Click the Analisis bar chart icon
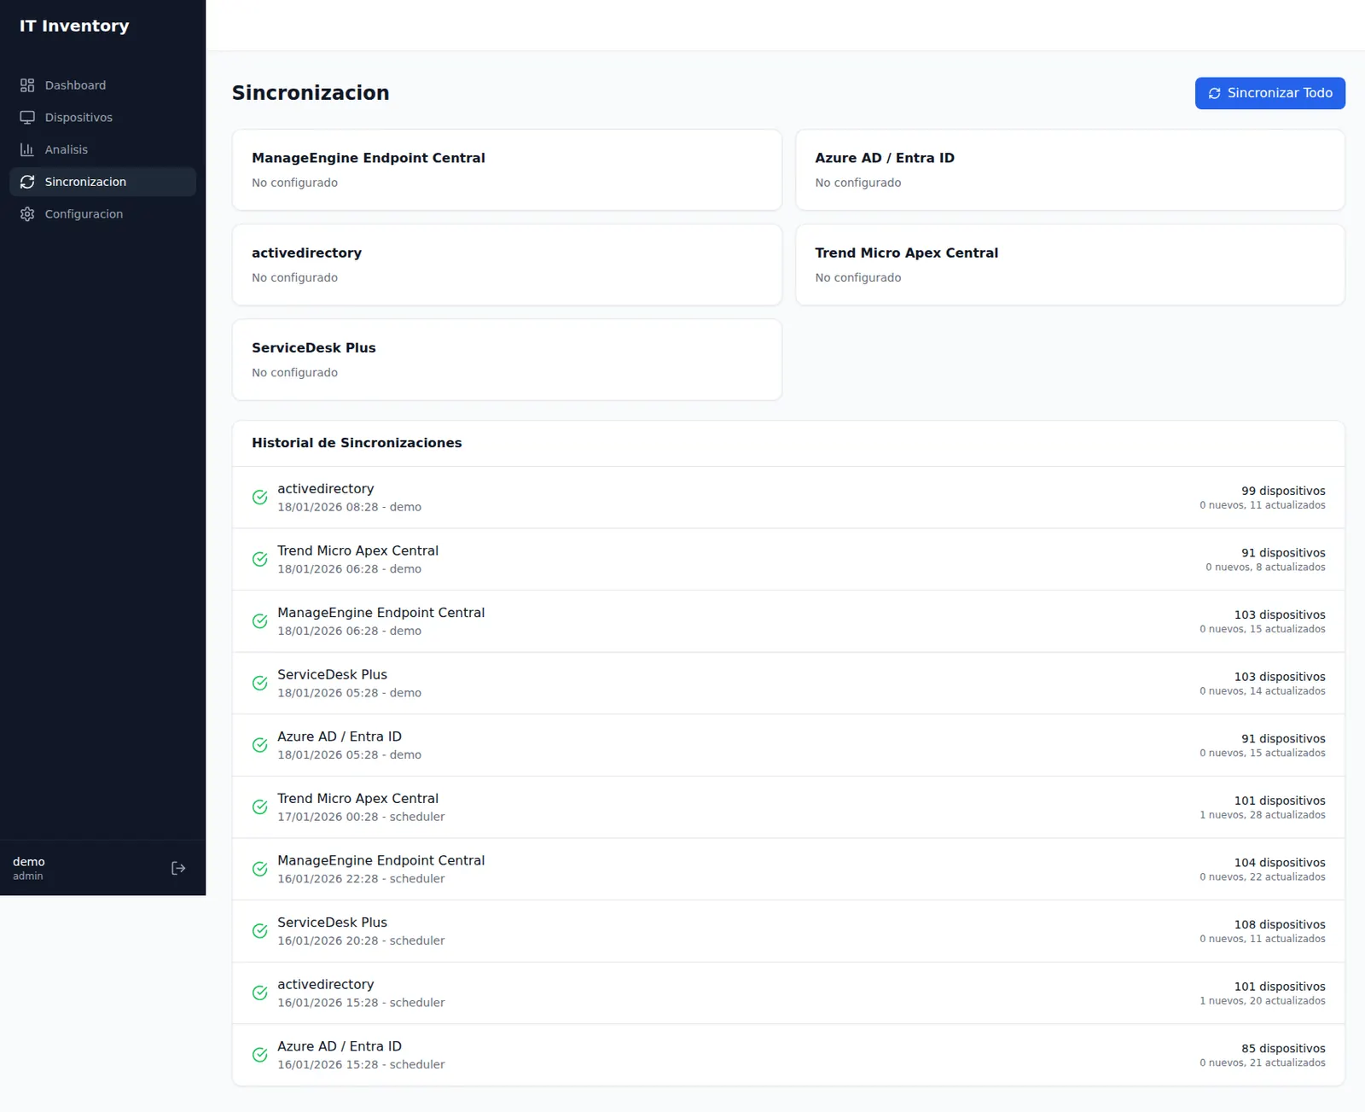This screenshot has height=1112, width=1365. (27, 149)
